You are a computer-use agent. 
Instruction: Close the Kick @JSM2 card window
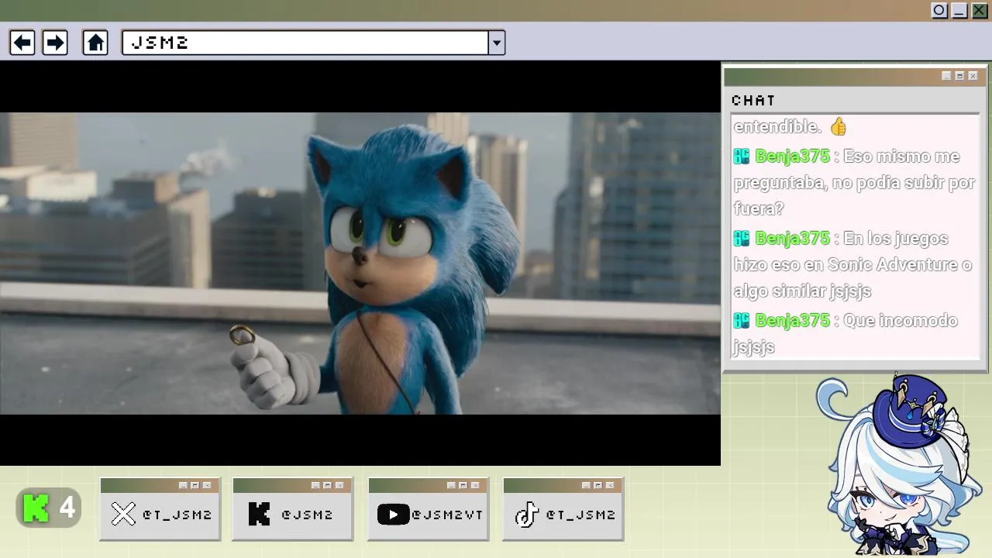[340, 485]
